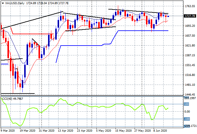Select the blue horizontal support line near 1675
197x134 pixels.
(x=143, y=31)
